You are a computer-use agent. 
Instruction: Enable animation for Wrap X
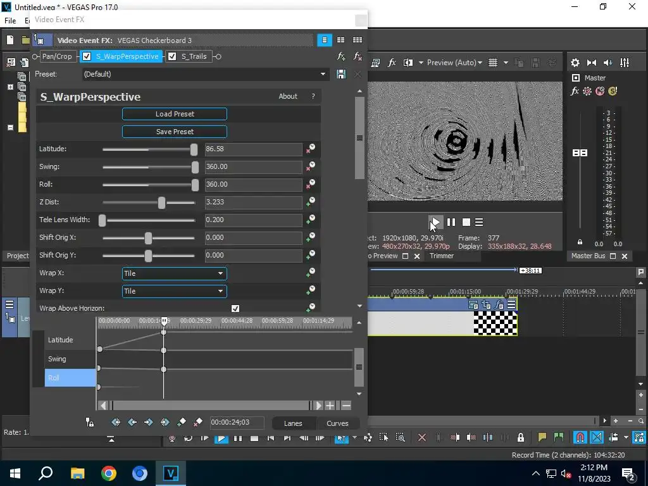310,273
